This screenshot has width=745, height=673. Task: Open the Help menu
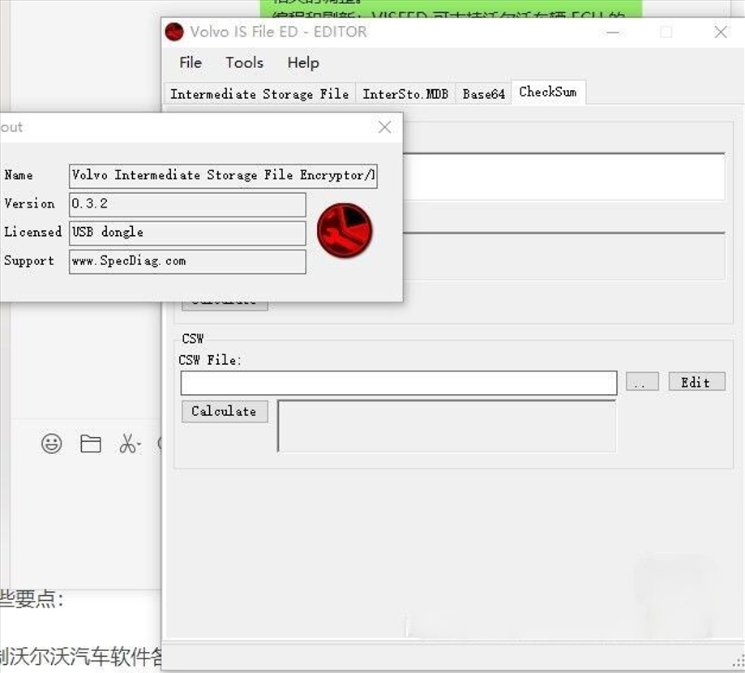(x=303, y=62)
